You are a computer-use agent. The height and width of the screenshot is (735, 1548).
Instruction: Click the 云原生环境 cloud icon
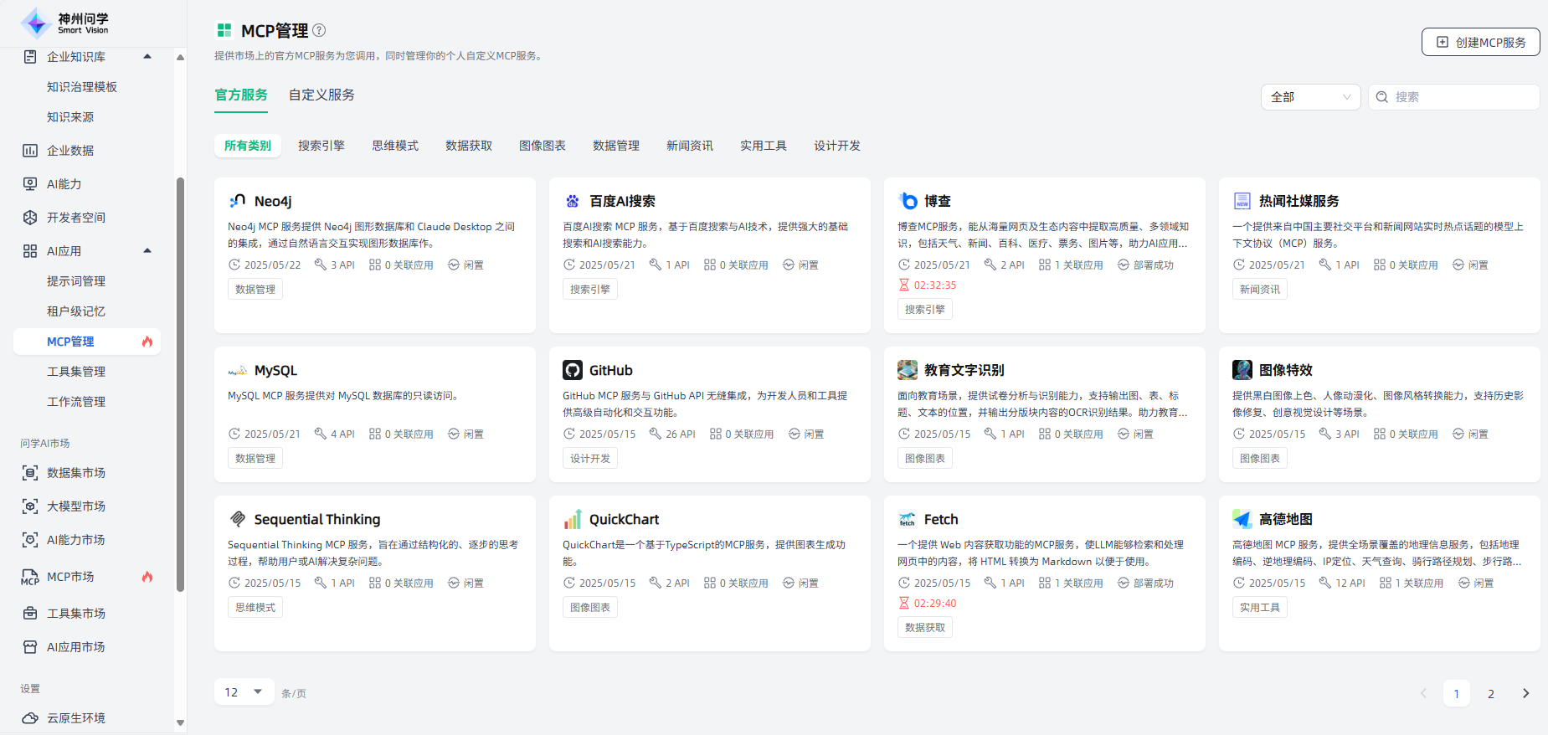(x=30, y=718)
